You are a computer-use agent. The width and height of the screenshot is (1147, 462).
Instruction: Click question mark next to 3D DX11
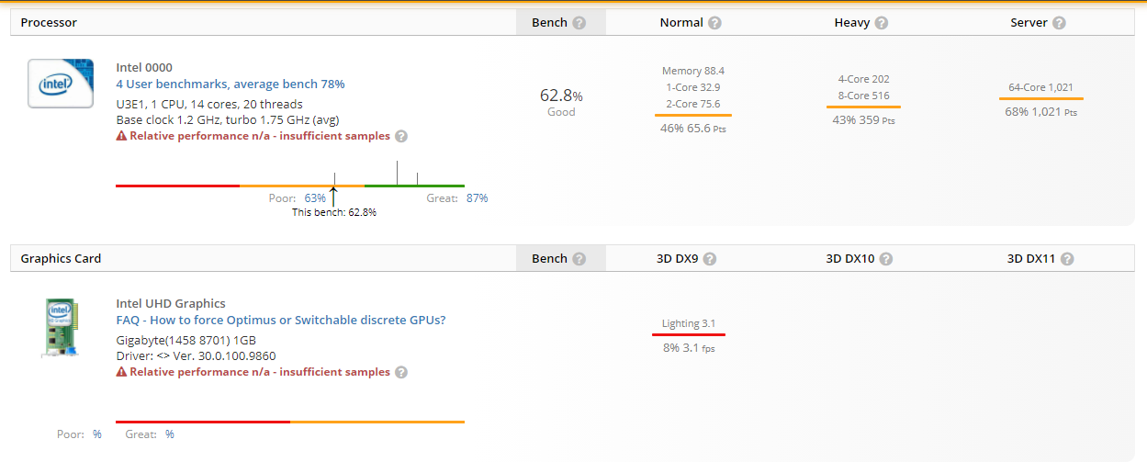pos(1067,259)
